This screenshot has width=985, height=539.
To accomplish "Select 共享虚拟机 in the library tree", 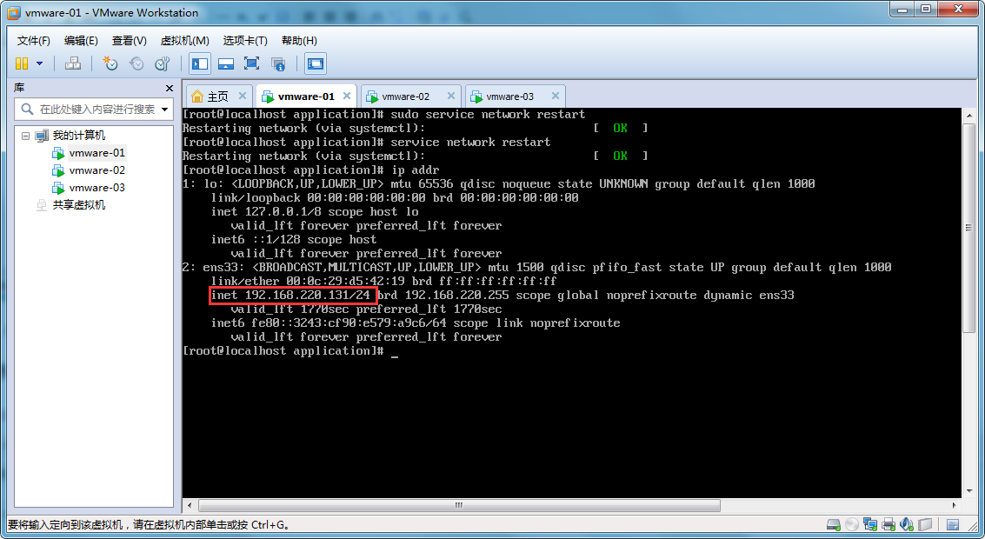I will (78, 205).
